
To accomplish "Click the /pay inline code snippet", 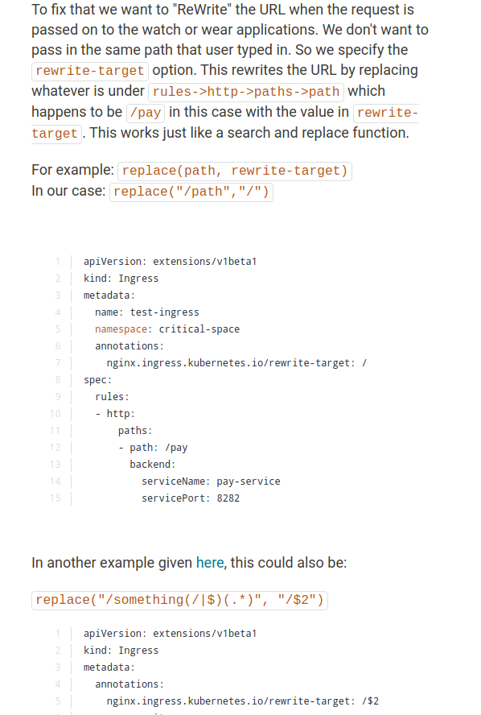I will tap(146, 113).
